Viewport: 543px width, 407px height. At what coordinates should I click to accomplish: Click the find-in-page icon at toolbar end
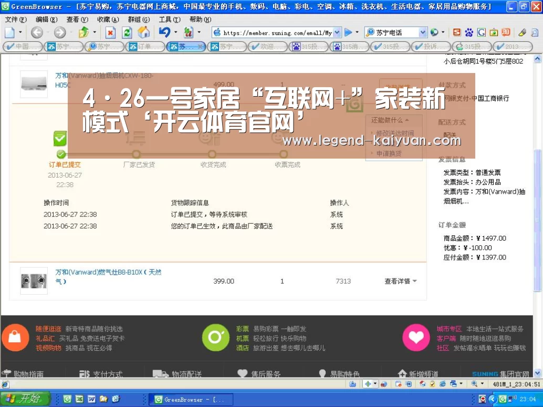click(x=535, y=33)
